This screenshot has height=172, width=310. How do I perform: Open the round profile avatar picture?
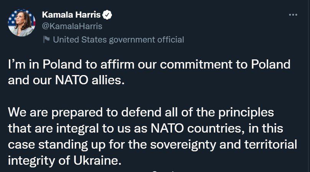pyautogui.click(x=21, y=23)
